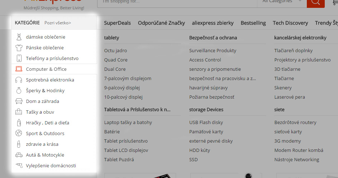Click the red laptop Computer & Office icon
This screenshot has width=338, height=178.
[19, 69]
